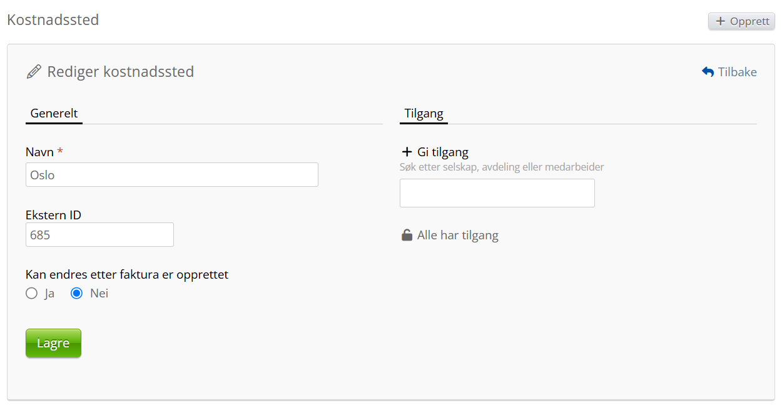Click the Nei label text
782x408 pixels.
[x=99, y=293]
